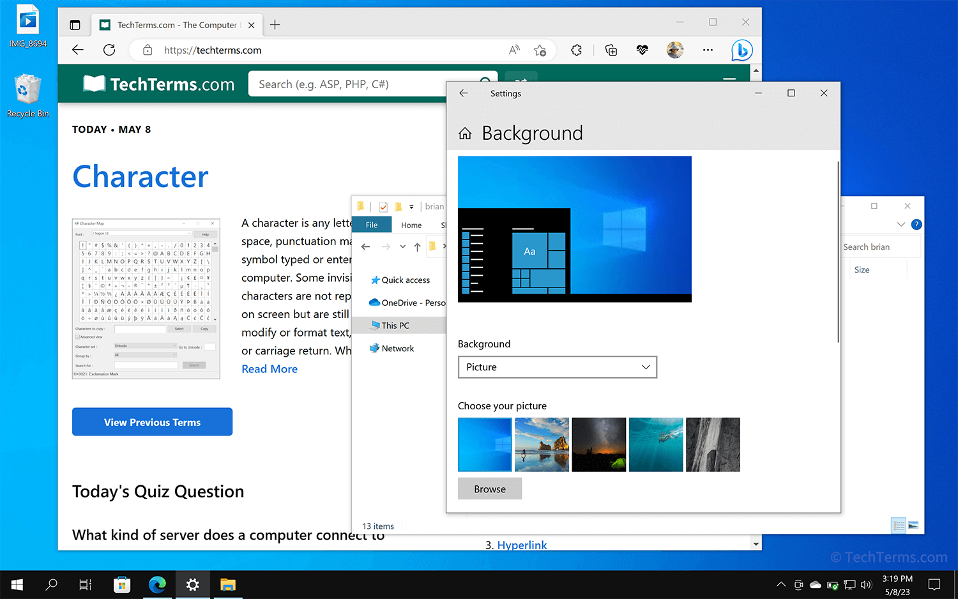This screenshot has height=599, width=958.
Task: Click the Read aloud icon in Edge
Action: tap(514, 50)
